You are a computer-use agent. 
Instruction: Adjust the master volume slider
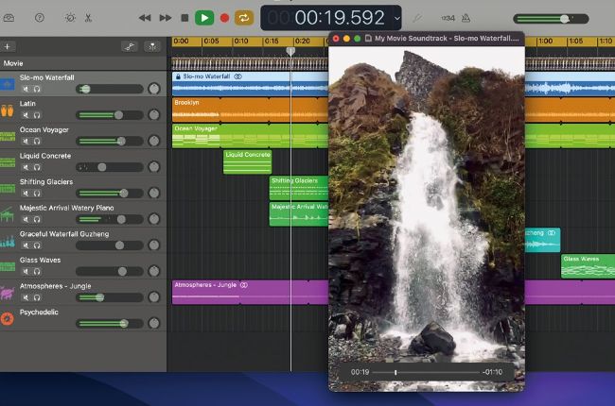click(x=563, y=18)
